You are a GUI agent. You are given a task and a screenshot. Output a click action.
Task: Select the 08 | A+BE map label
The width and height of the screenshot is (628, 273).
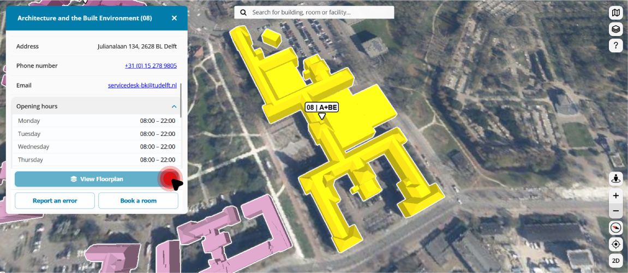(x=322, y=108)
